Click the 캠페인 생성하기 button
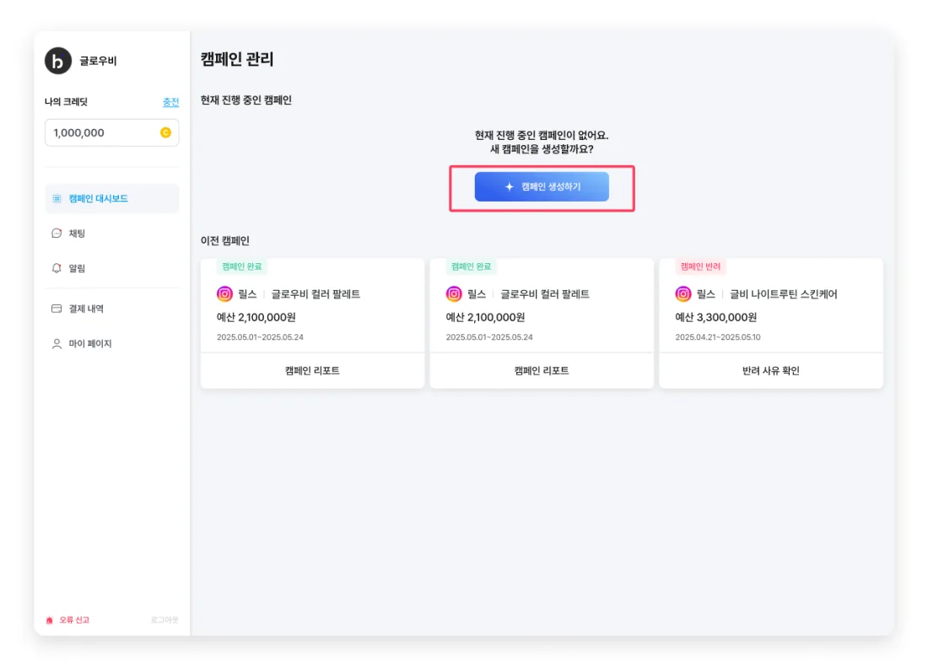This screenshot has height=667, width=928. point(542,187)
